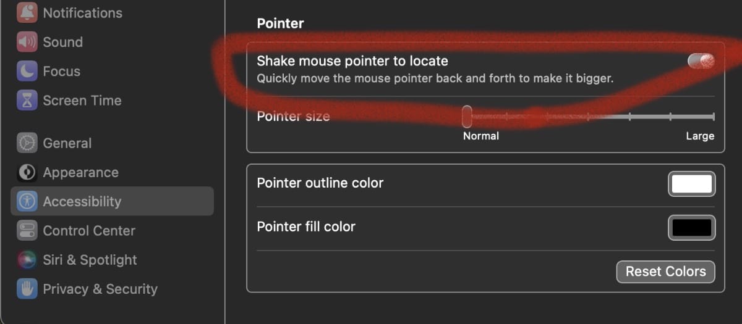
Task: Click the Control Center icon
Action: [x=27, y=231]
